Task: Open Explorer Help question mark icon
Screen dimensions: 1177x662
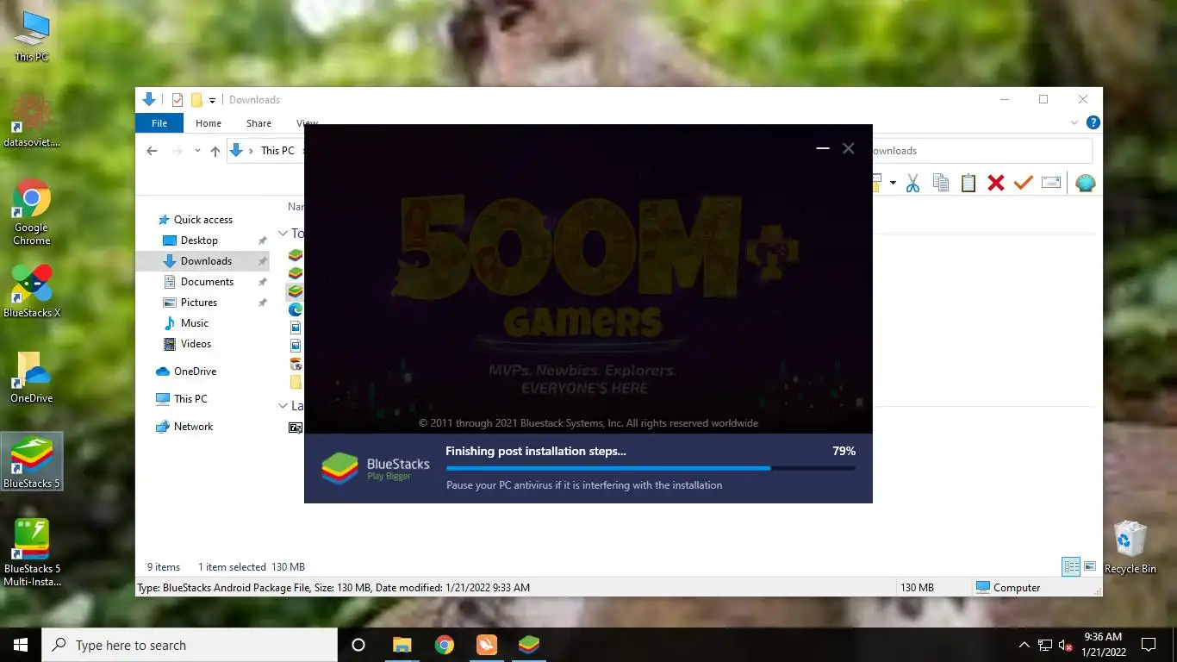Action: [x=1093, y=123]
